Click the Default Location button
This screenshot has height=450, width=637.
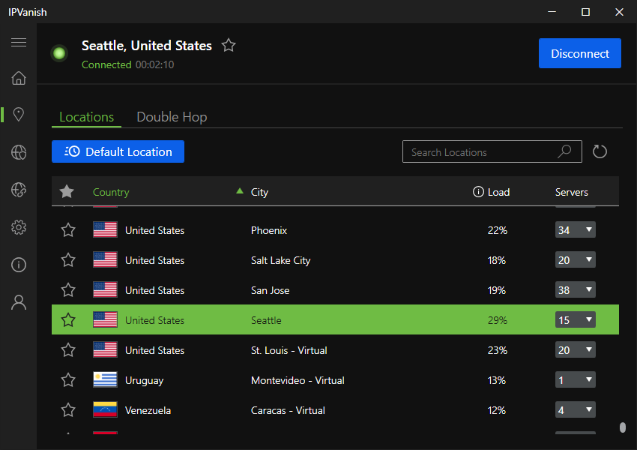118,151
